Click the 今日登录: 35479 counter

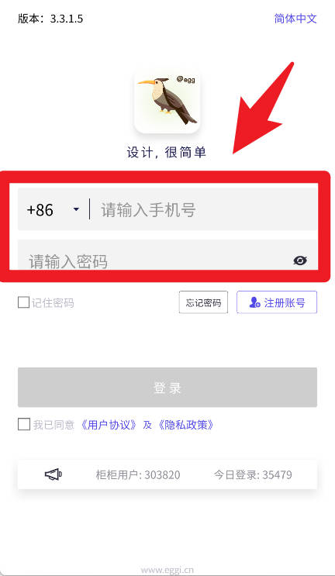(x=253, y=474)
